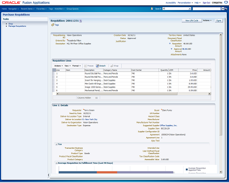Expand the Navigator menu

click(x=14, y=9)
